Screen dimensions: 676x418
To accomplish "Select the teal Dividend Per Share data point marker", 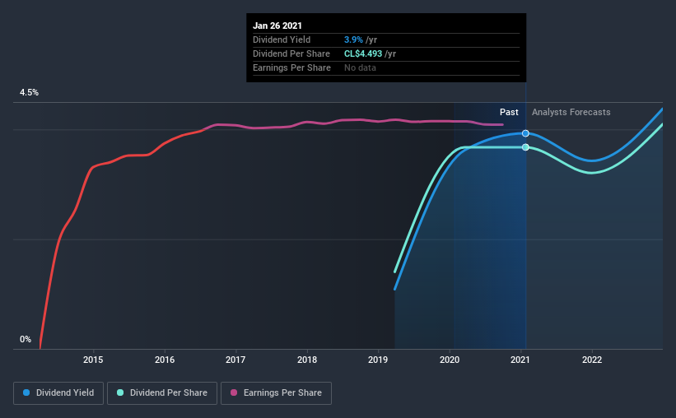I will coord(525,147).
